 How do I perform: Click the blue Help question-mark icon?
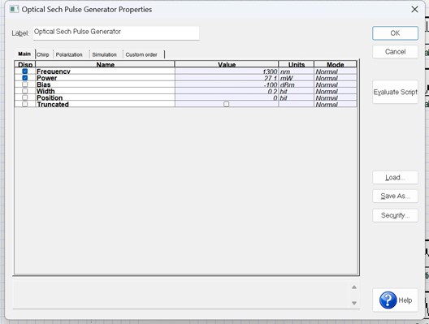[388, 300]
